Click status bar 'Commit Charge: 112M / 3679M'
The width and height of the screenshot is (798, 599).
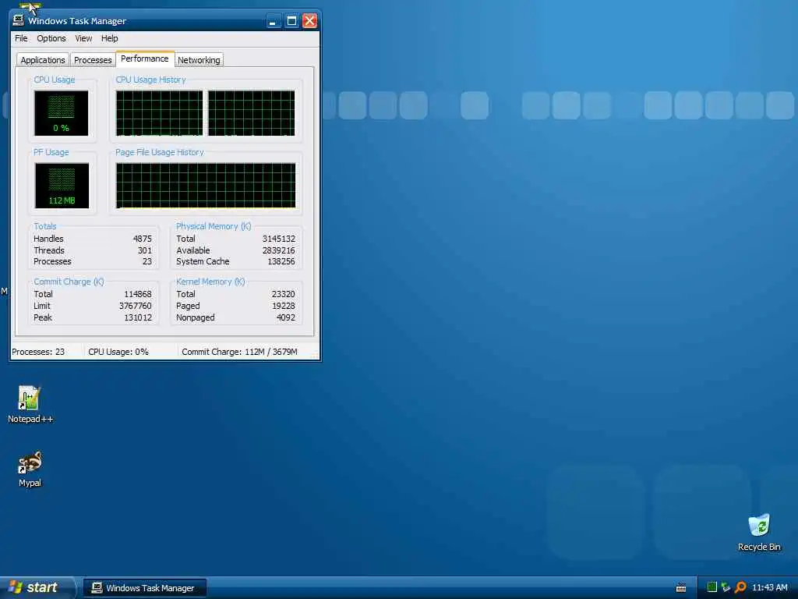pos(240,352)
